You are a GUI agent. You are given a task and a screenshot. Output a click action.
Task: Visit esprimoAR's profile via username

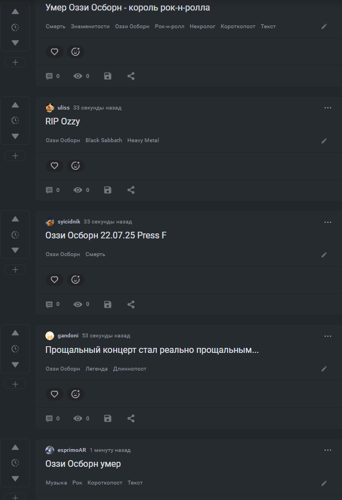(x=71, y=450)
